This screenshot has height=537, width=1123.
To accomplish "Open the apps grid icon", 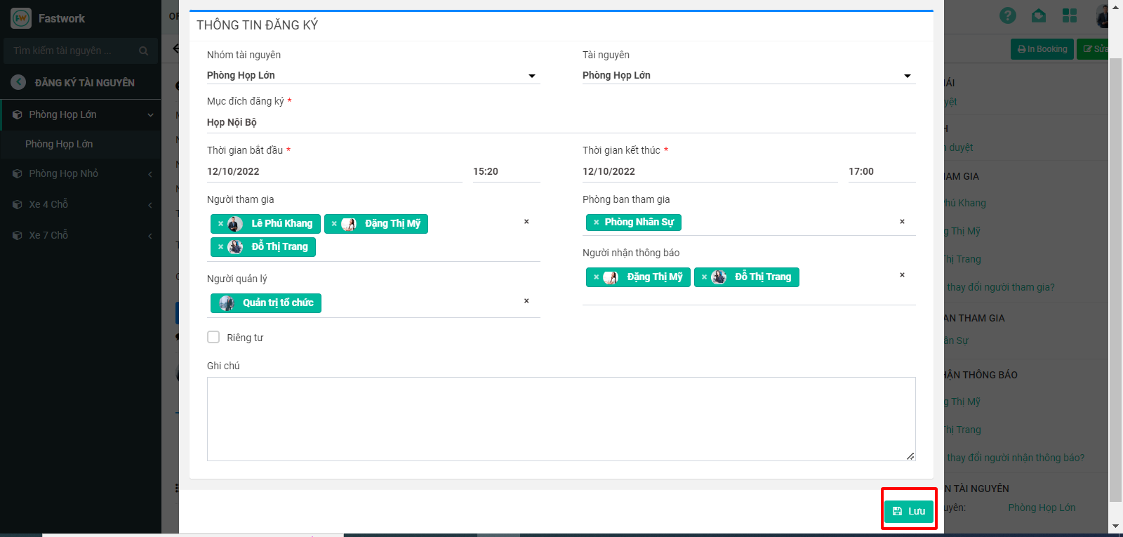I will 1069,15.
